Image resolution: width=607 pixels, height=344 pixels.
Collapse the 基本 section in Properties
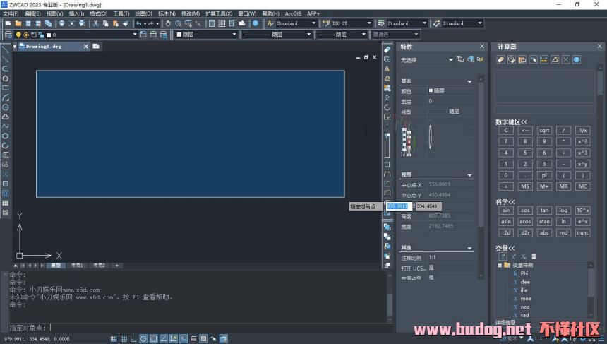469,81
